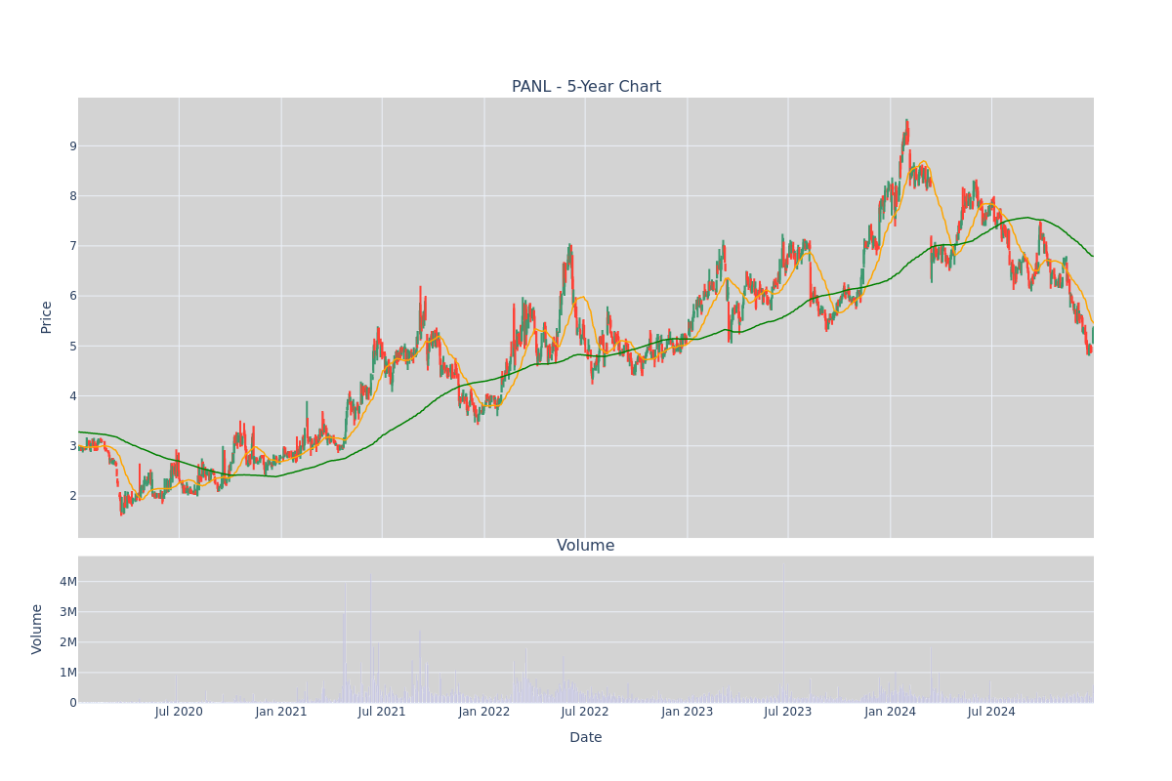Click the 'Jan 2022' date tick label
1172x781 pixels.
(484, 712)
